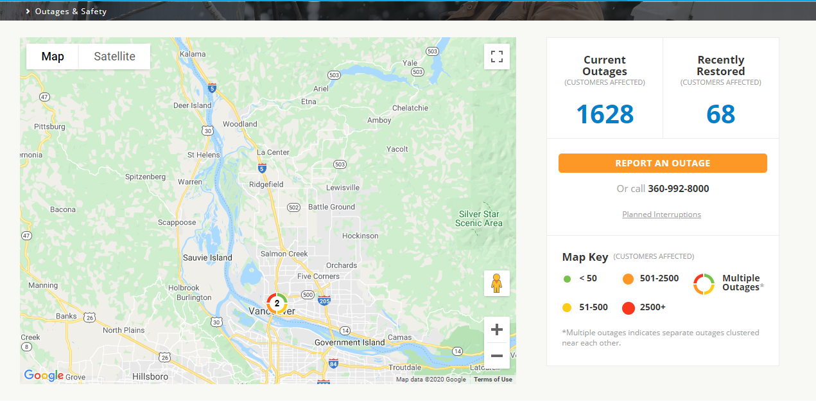The height and width of the screenshot is (404, 816).
Task: Click the green under-50 legend swatch
Action: 567,279
